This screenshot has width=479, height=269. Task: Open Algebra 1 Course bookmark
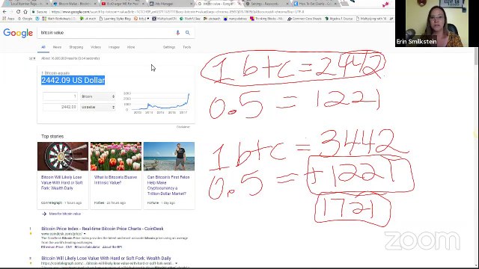(338, 19)
